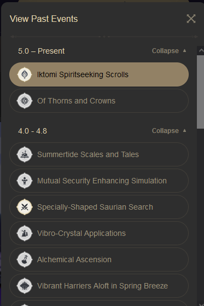Open Specially-Shaped Saurian Search event
This screenshot has width=204, height=306.
coord(99,207)
